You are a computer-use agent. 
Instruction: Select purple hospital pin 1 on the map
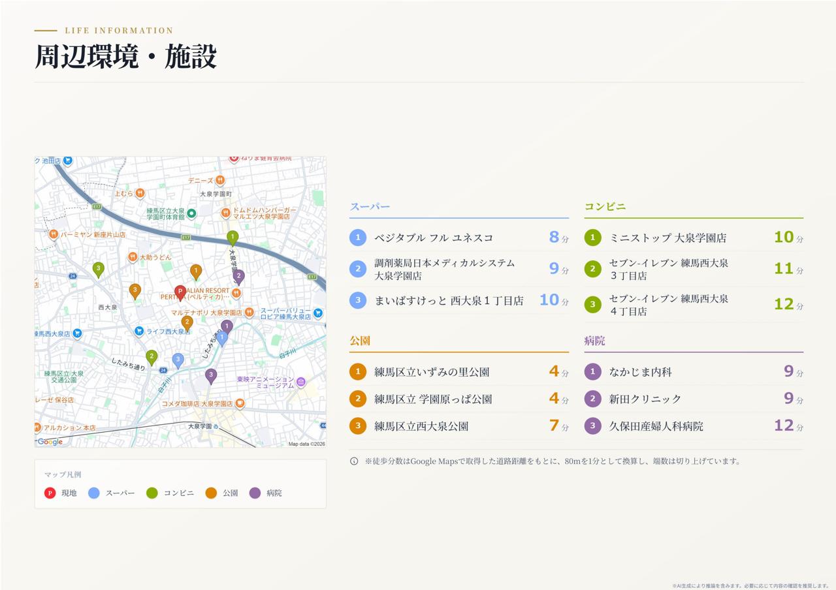[x=227, y=327]
